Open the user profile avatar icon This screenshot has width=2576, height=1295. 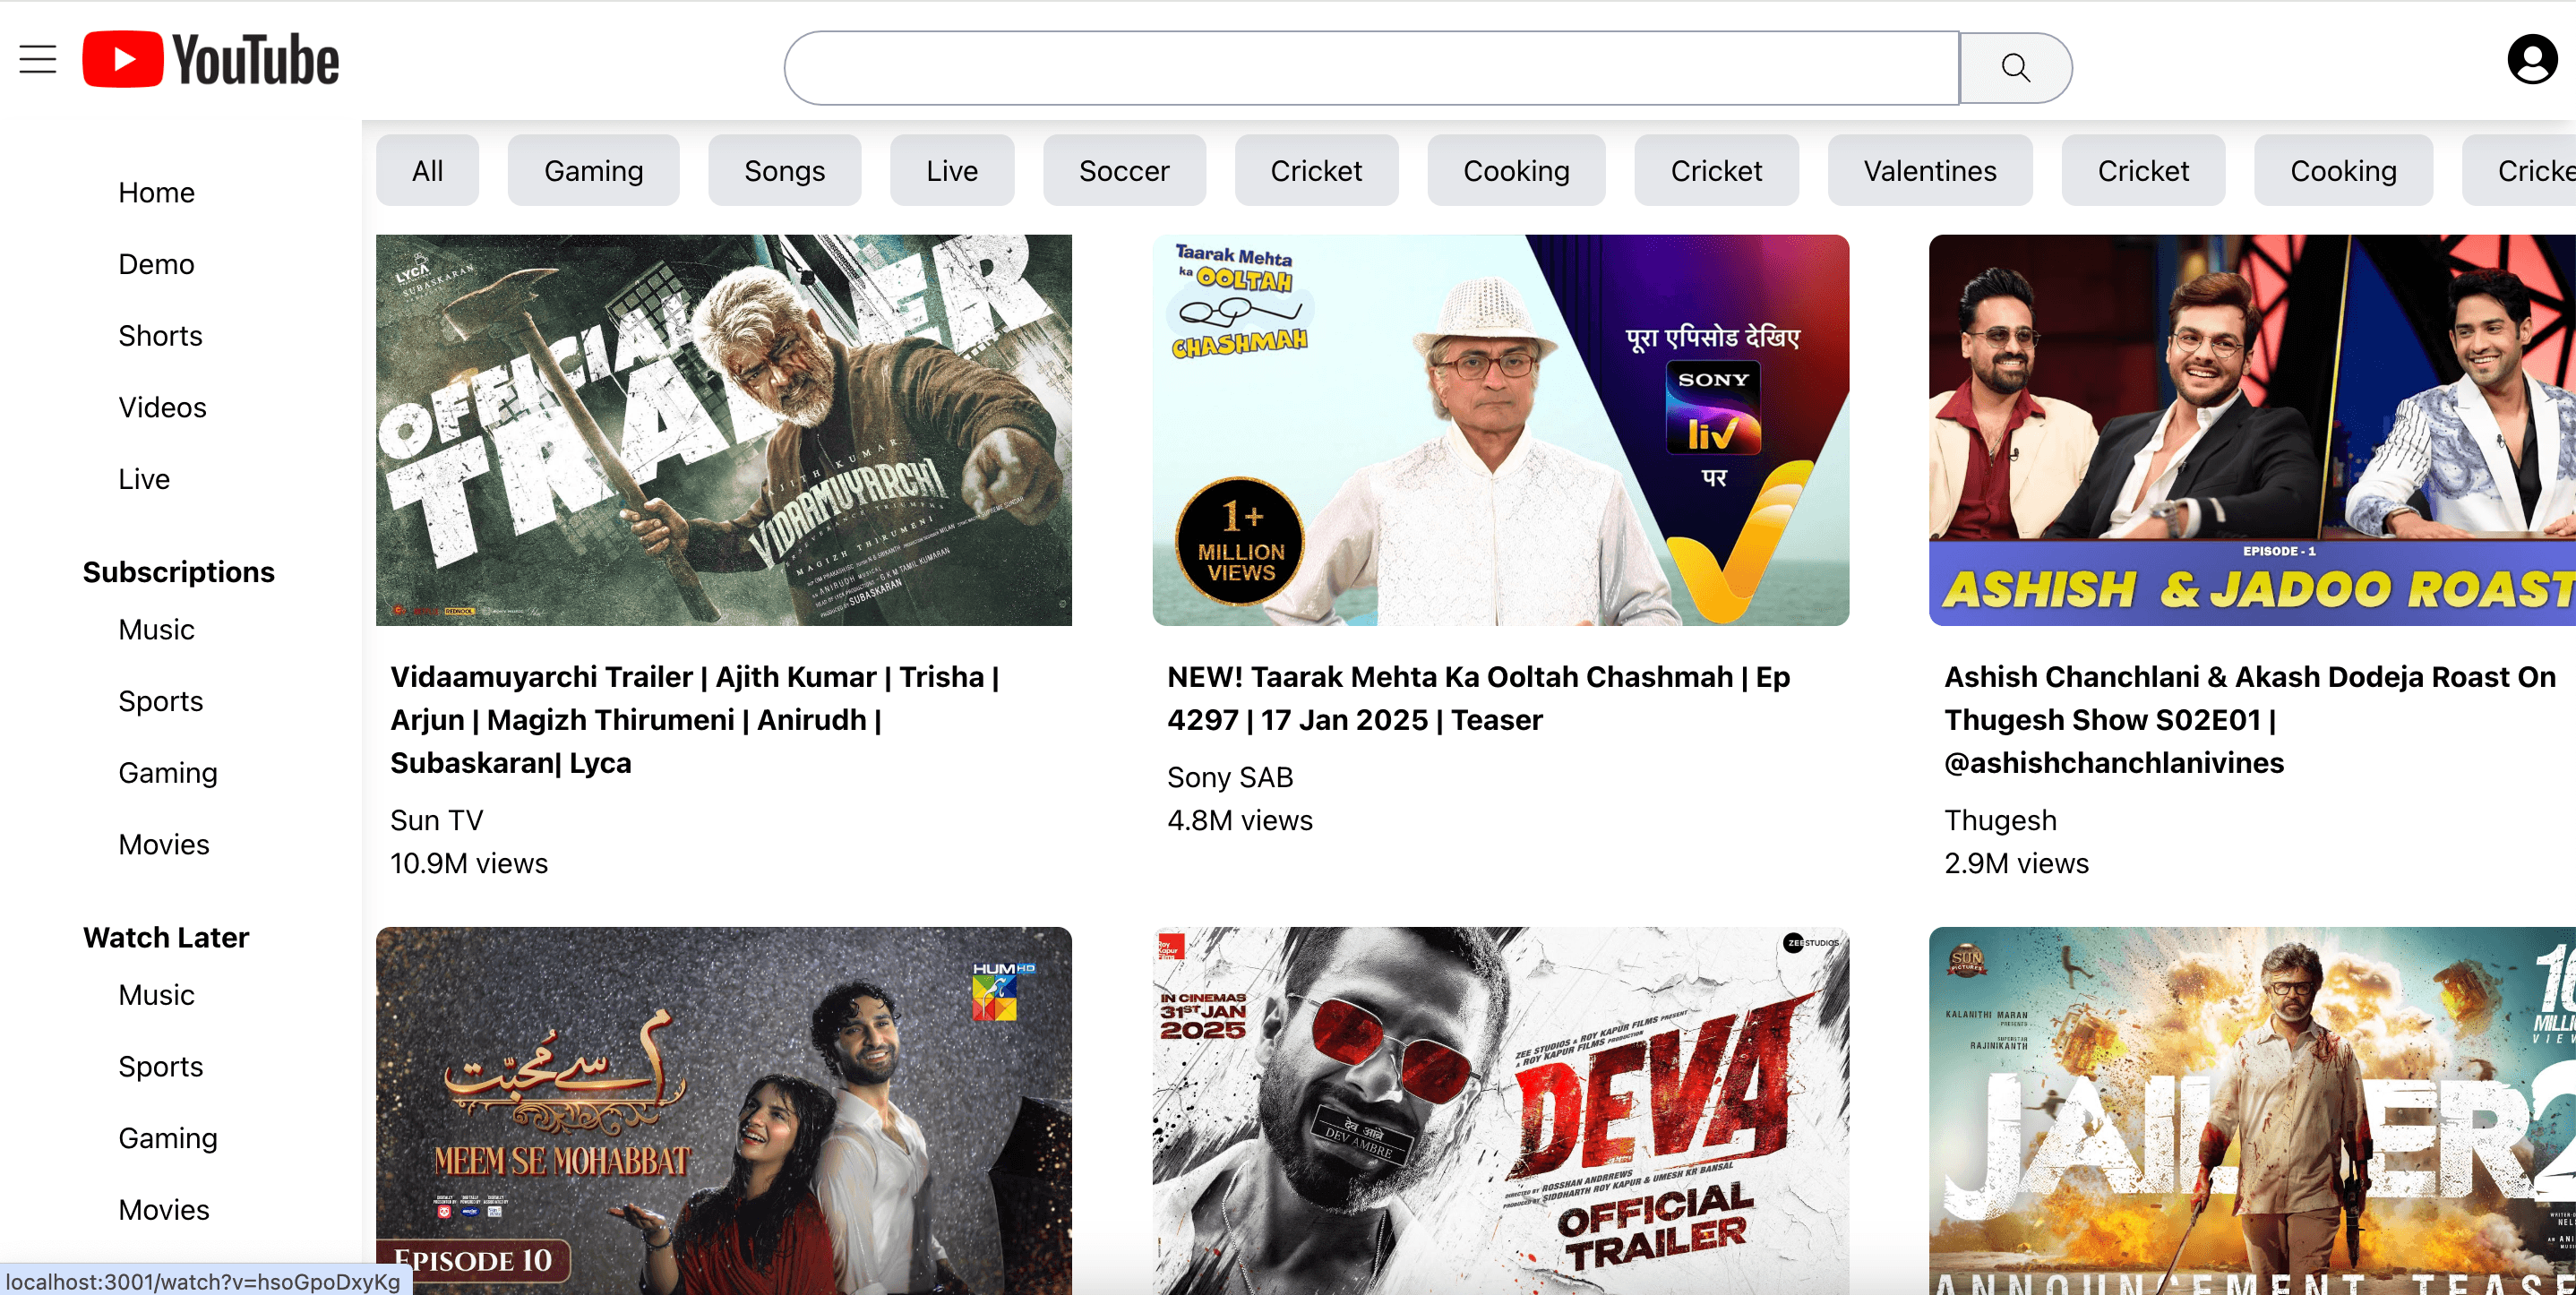click(2532, 60)
